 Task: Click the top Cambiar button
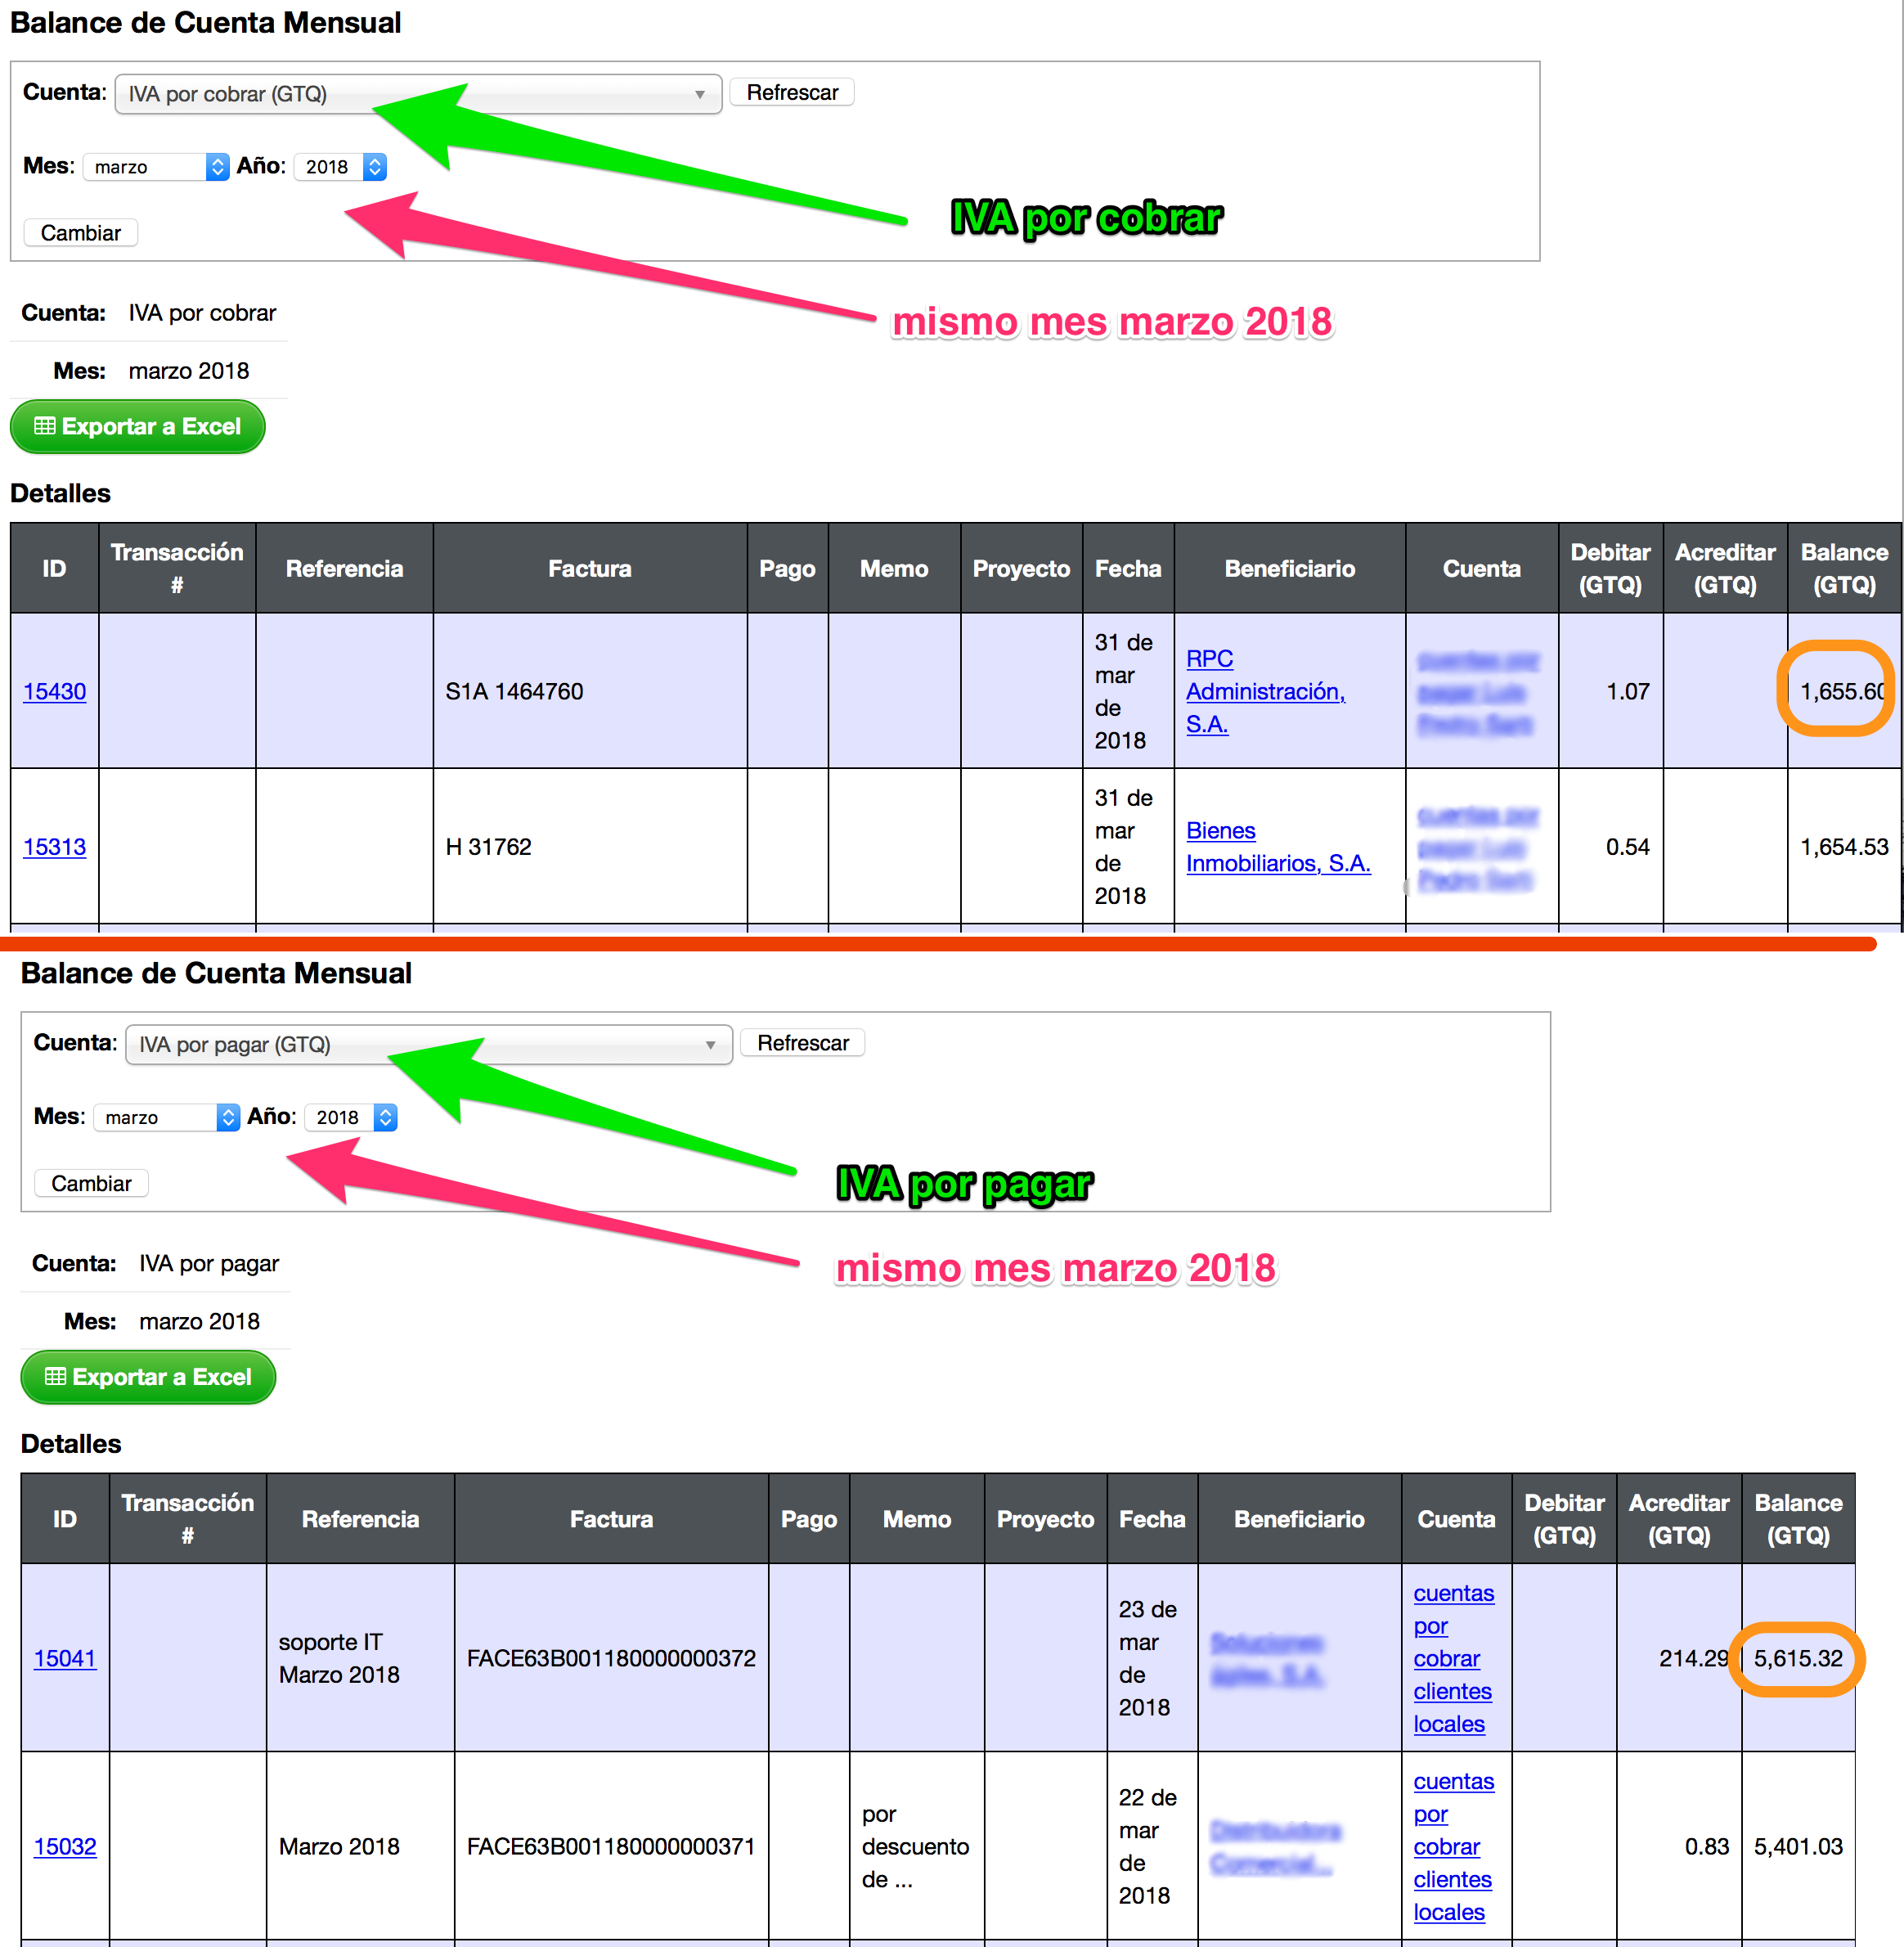pos(81,233)
